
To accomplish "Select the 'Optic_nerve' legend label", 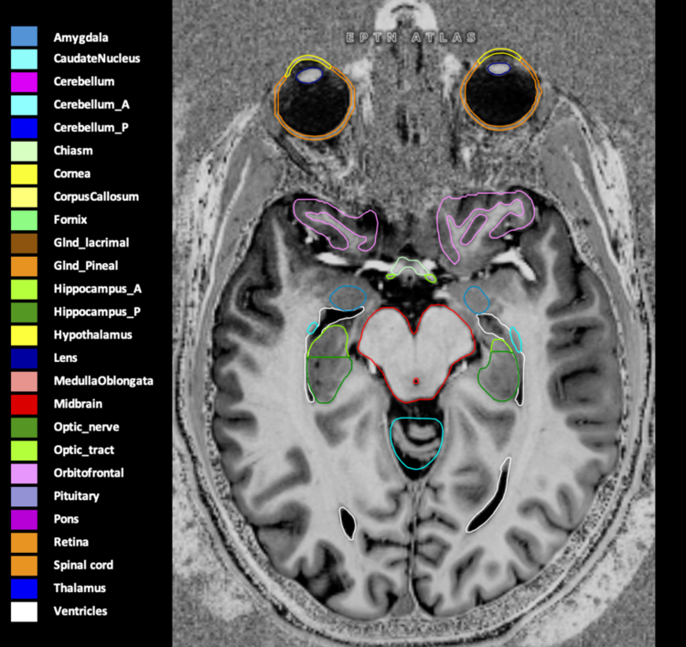I will pyautogui.click(x=86, y=427).
